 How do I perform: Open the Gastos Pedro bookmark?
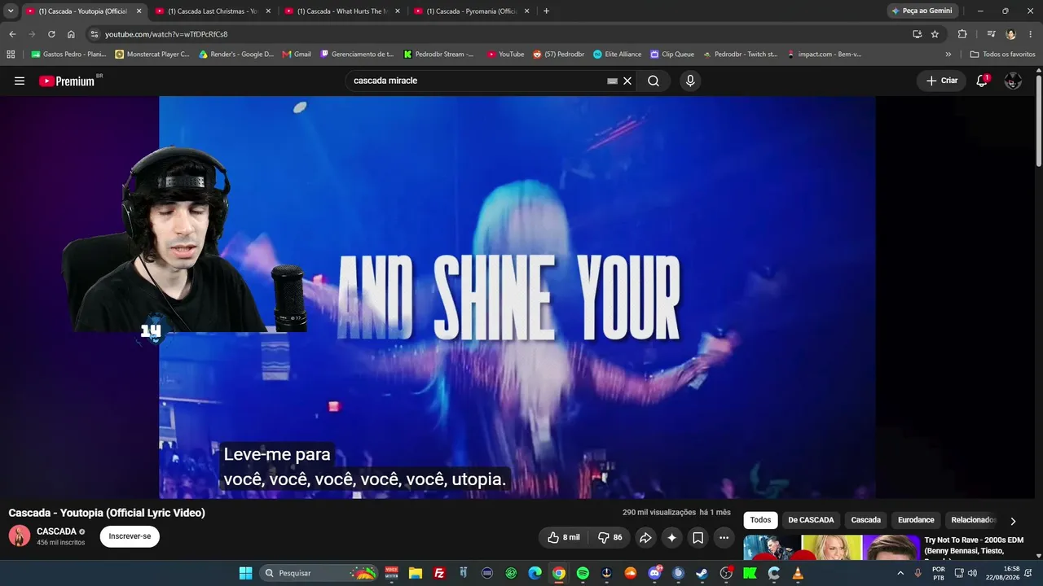68,55
